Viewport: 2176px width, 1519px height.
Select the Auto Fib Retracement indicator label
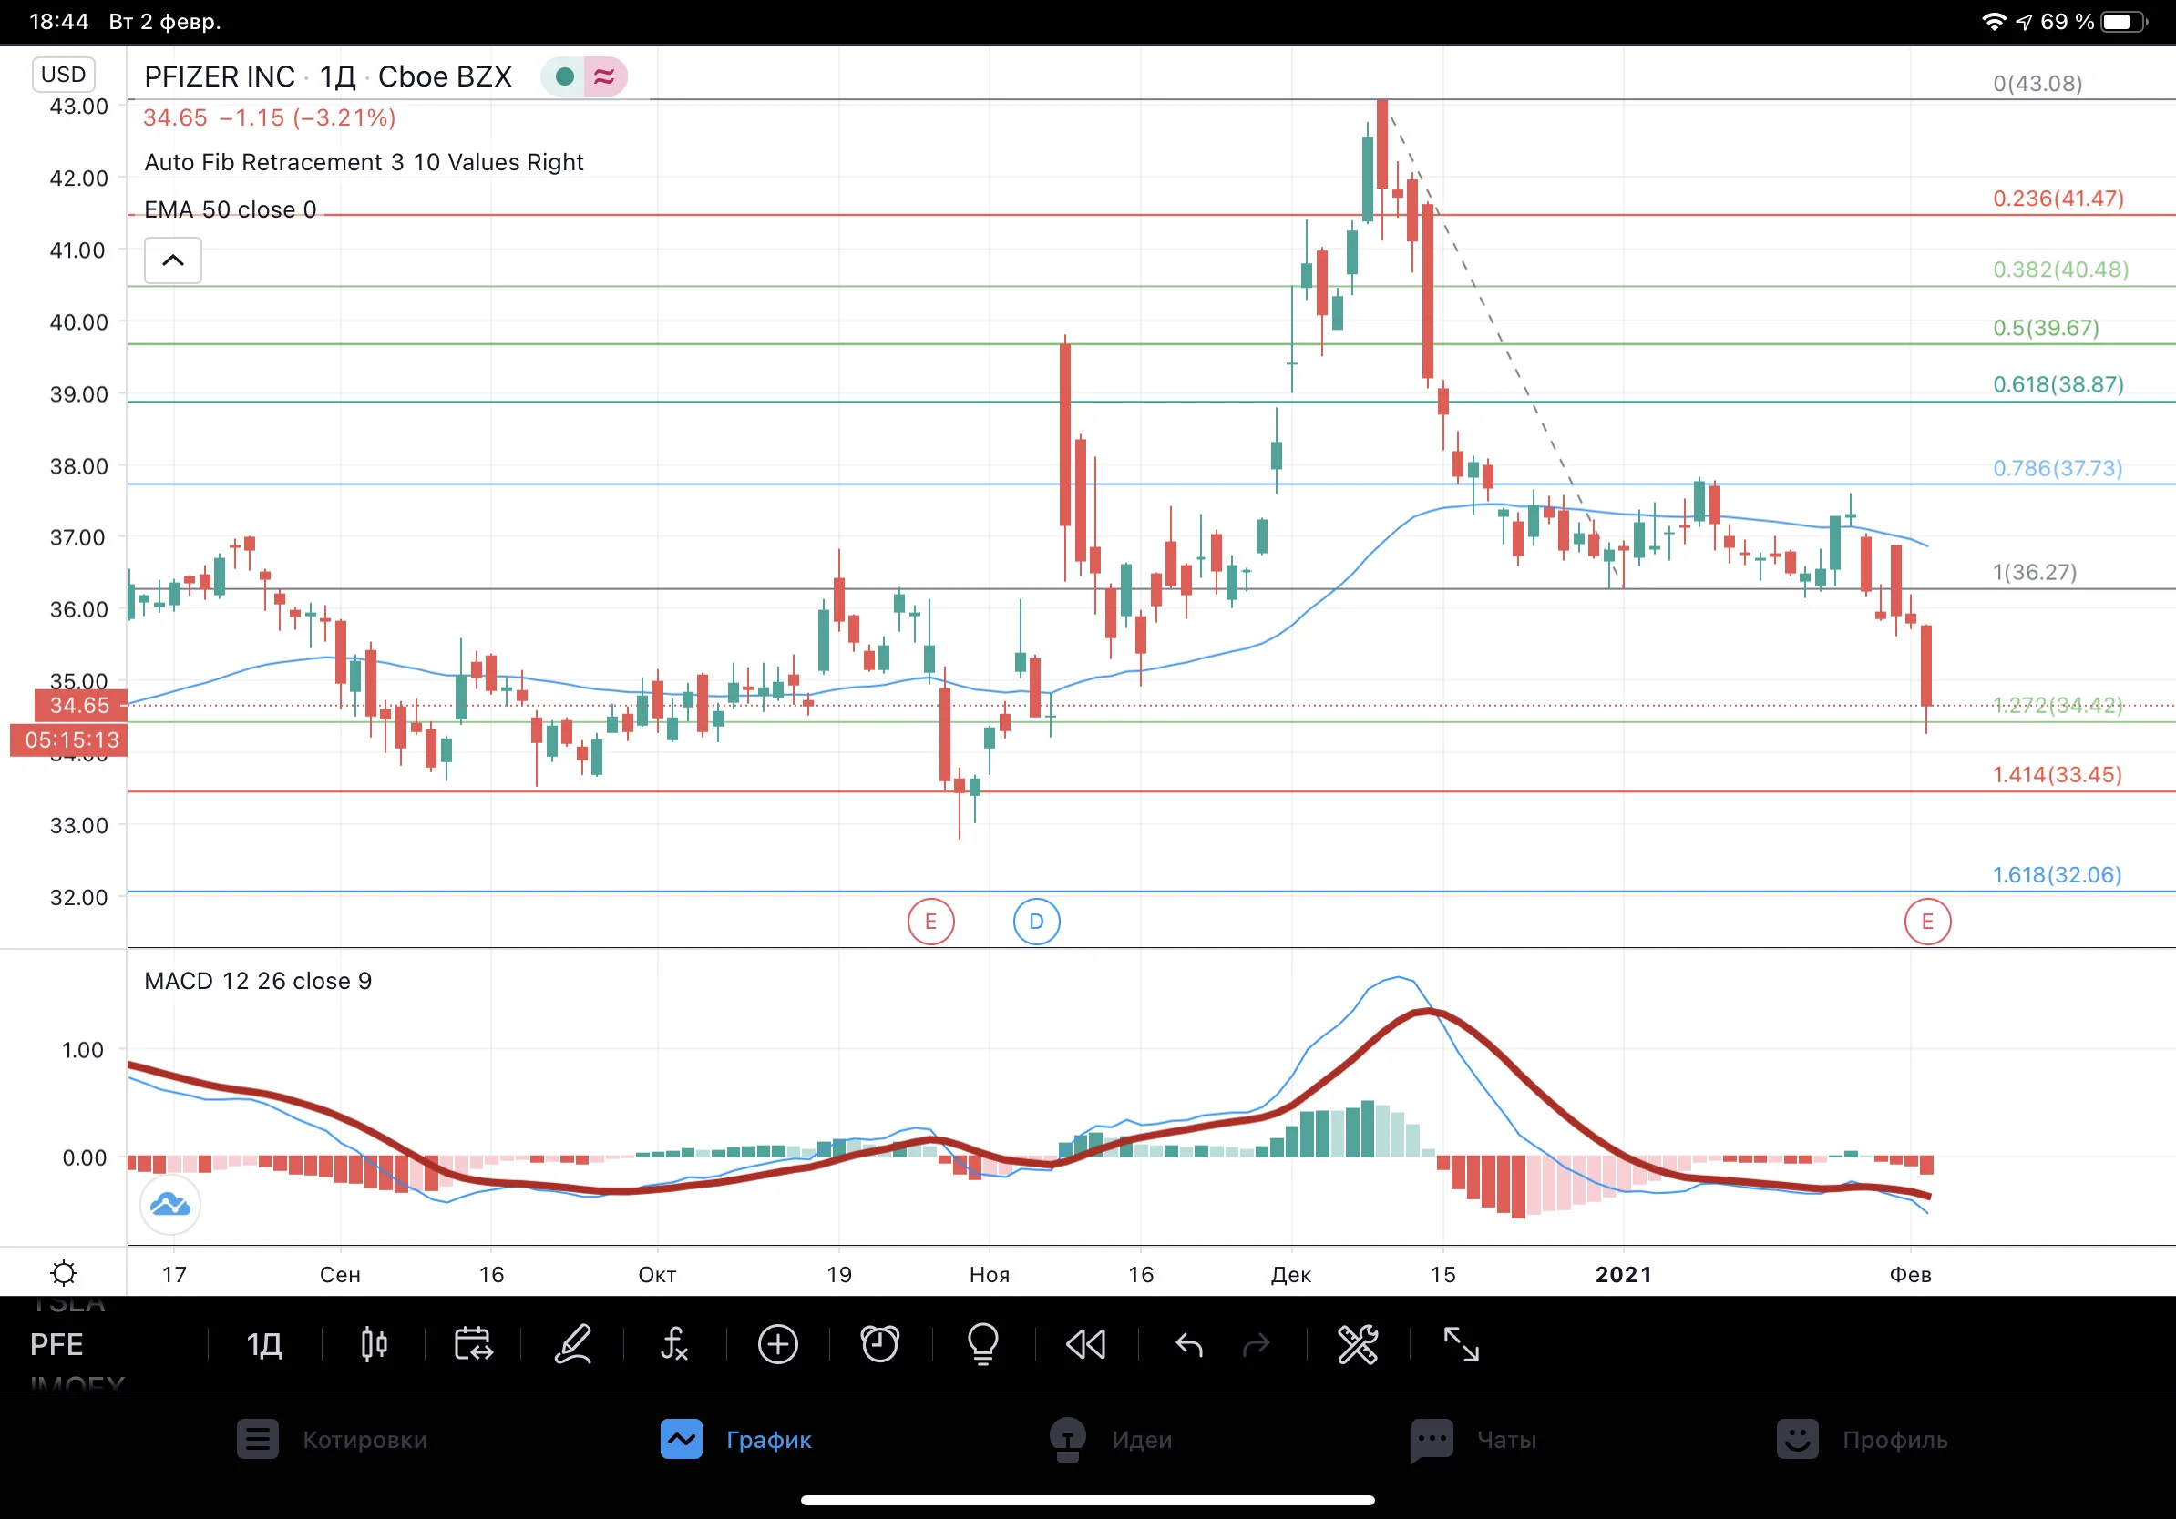pyautogui.click(x=364, y=162)
